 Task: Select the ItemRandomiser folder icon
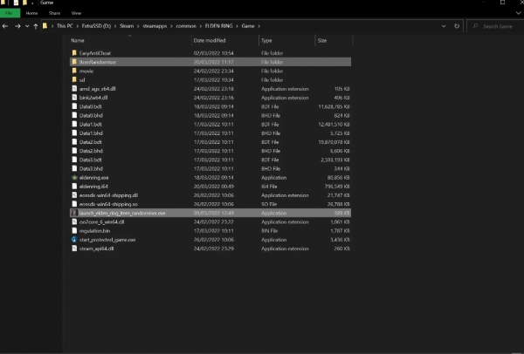tap(74, 62)
